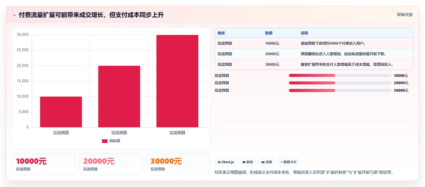The height and width of the screenshot is (187, 425).
Task: Click the icon inside the 进度 tag
Action: (263, 162)
